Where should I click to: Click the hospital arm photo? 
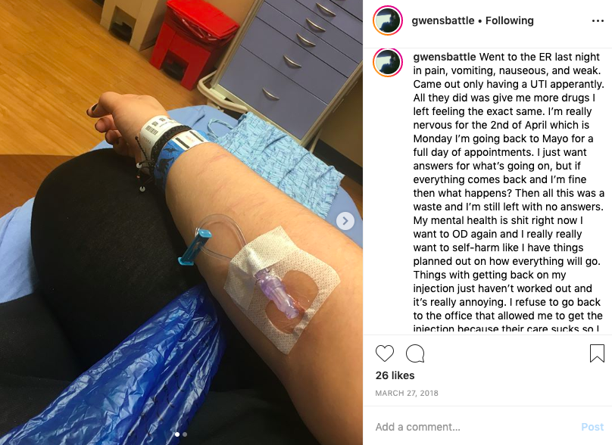pos(182,222)
